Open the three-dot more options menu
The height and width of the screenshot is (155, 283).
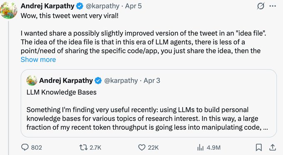pos(273,6)
